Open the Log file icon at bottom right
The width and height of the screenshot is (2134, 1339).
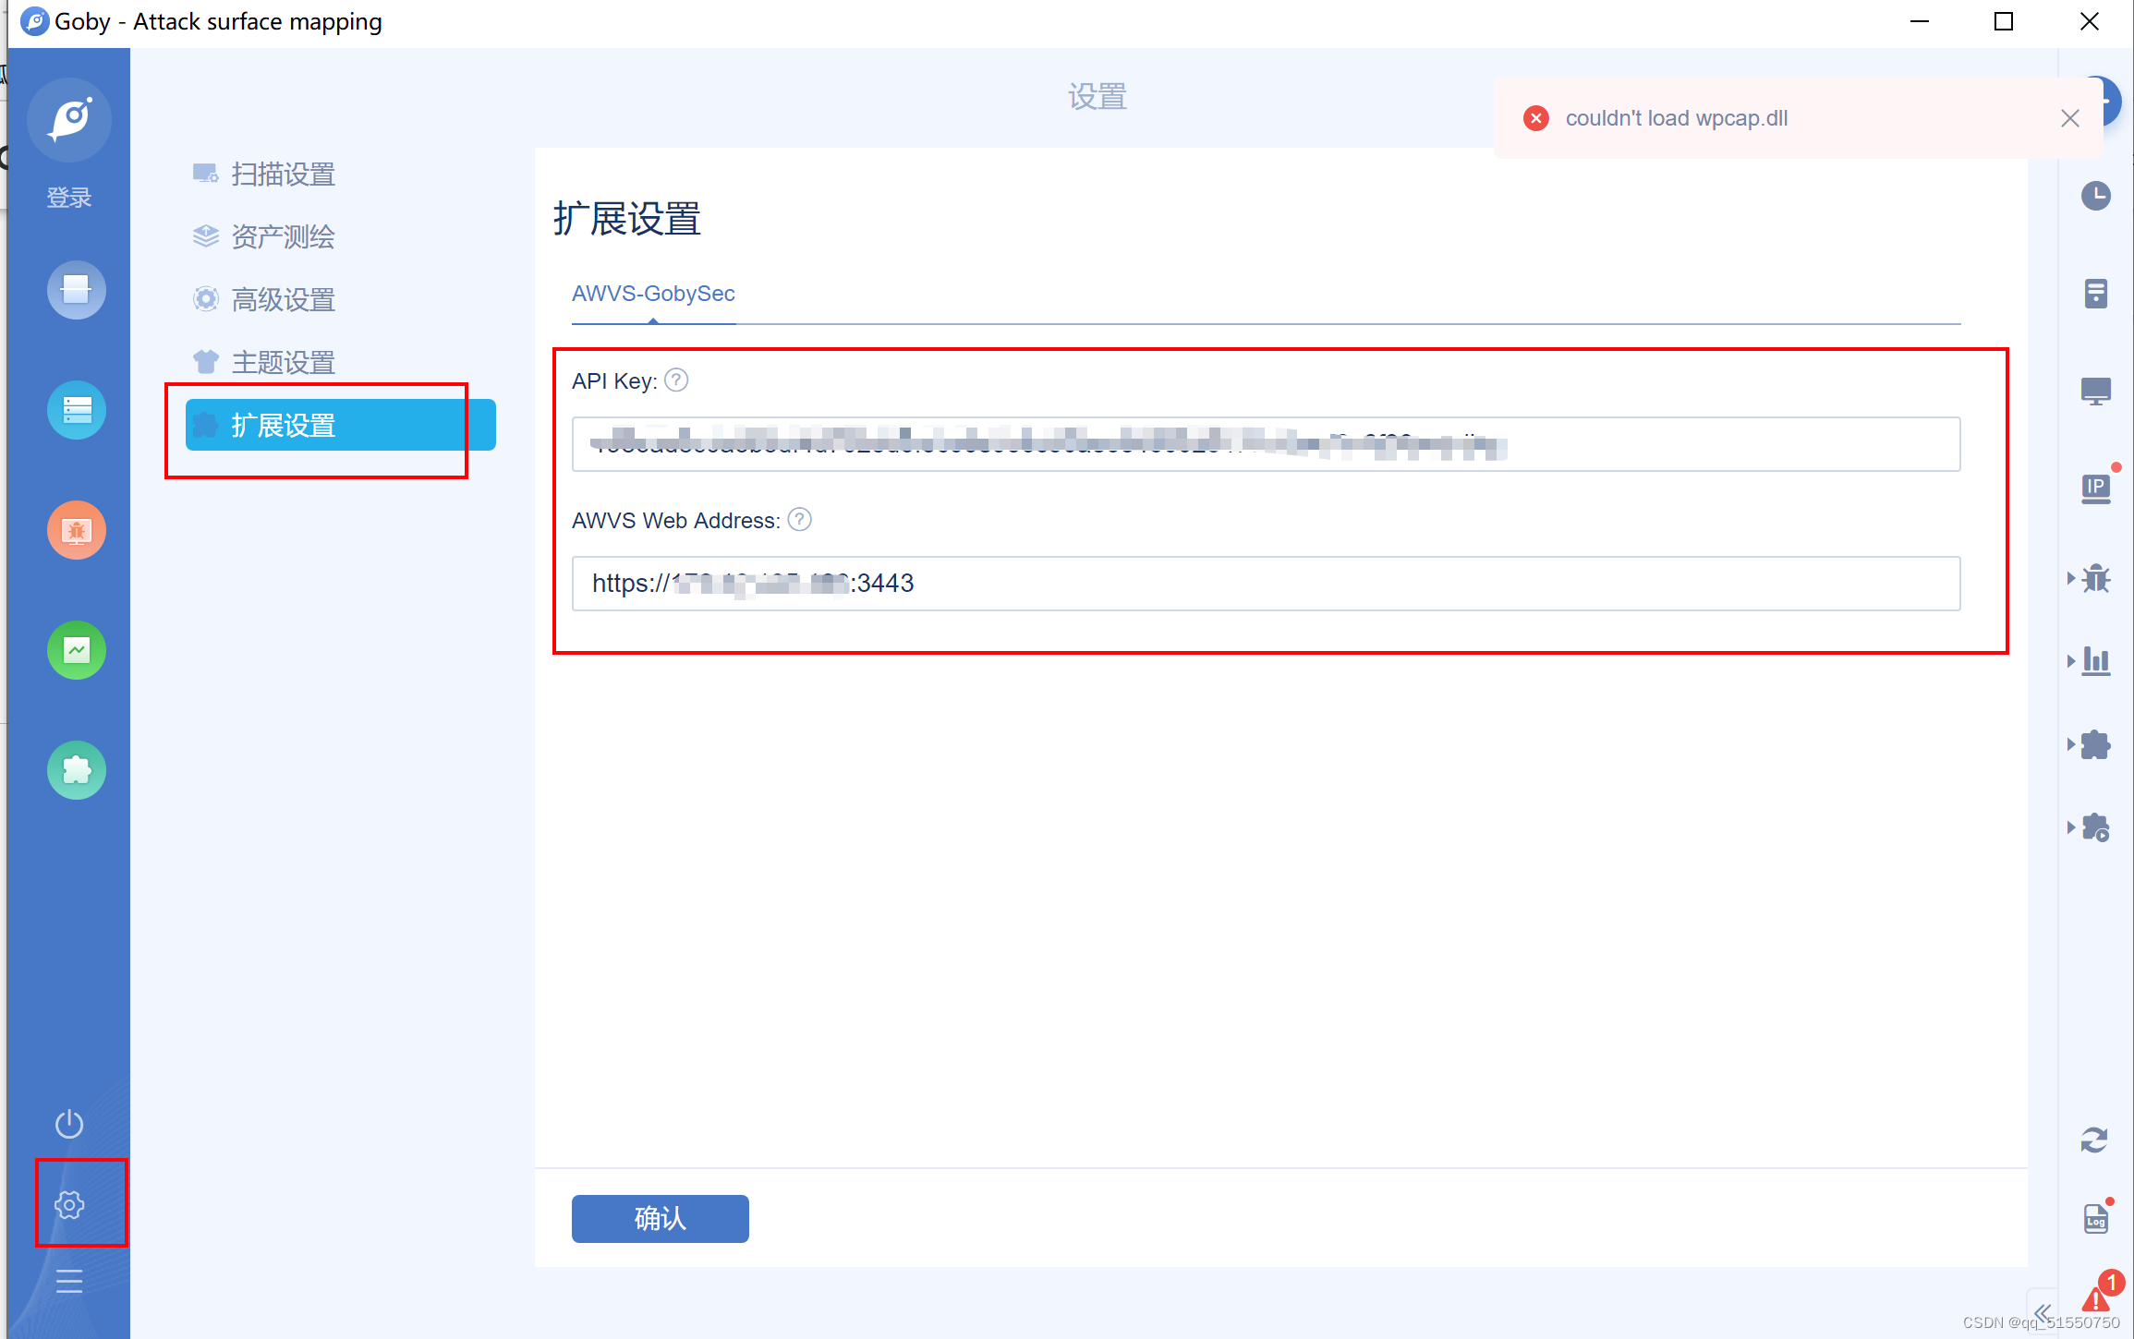click(2095, 1219)
